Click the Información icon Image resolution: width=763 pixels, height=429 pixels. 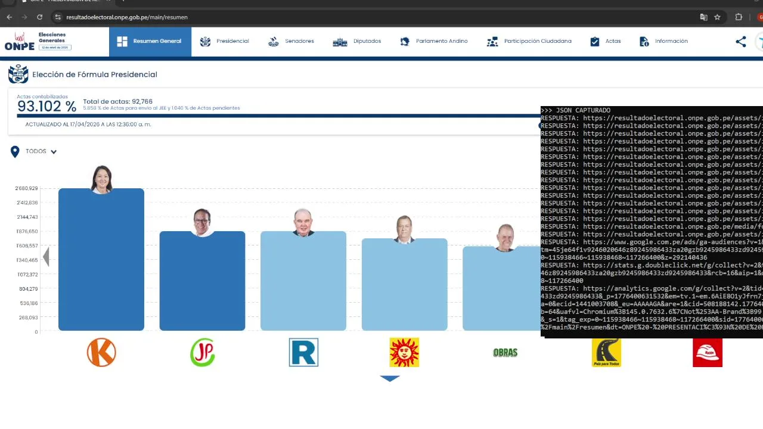click(x=644, y=42)
